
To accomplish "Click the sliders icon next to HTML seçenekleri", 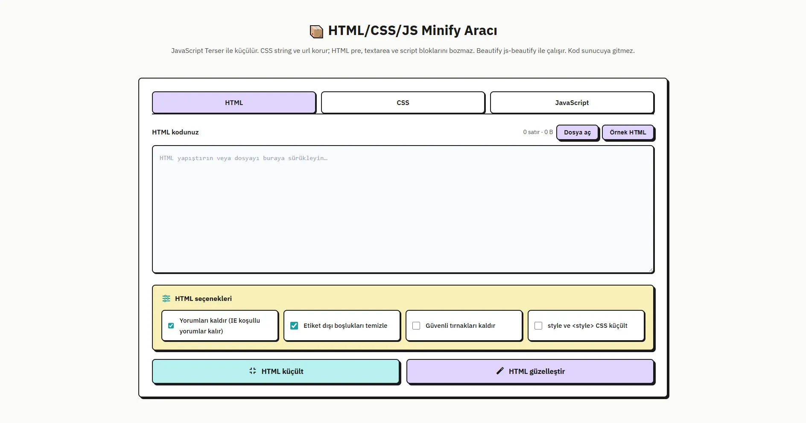I will [x=166, y=299].
